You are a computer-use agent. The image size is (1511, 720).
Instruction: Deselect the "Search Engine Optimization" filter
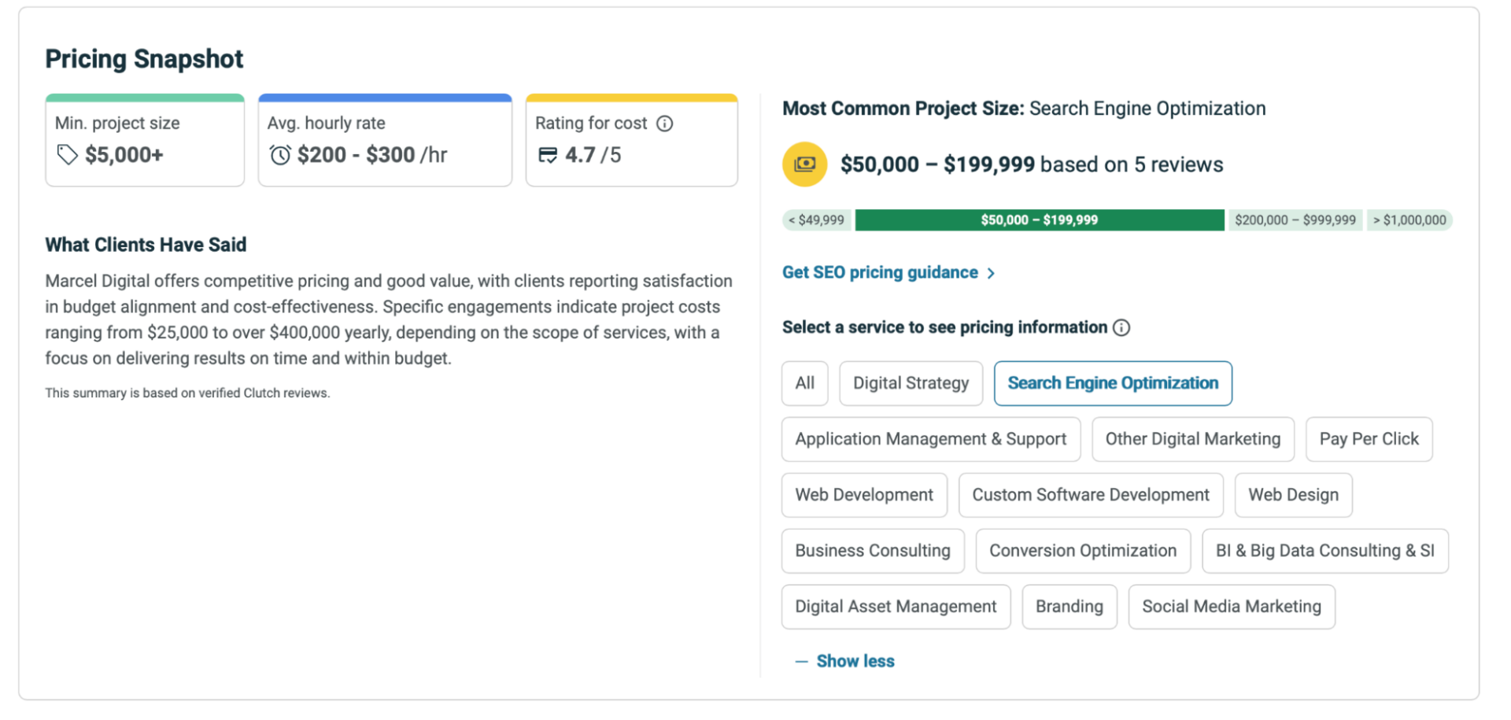point(1112,383)
